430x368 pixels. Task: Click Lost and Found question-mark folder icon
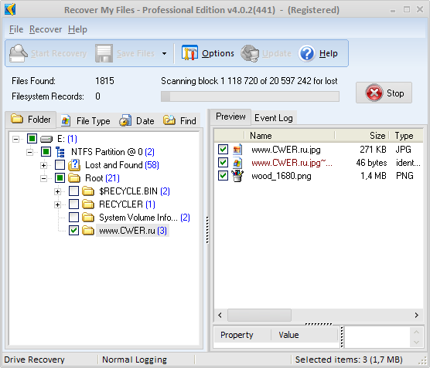click(74, 165)
